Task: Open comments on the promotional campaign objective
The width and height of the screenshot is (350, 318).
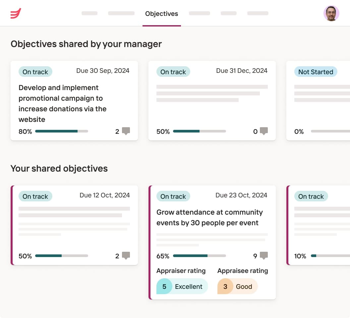Action: click(126, 131)
